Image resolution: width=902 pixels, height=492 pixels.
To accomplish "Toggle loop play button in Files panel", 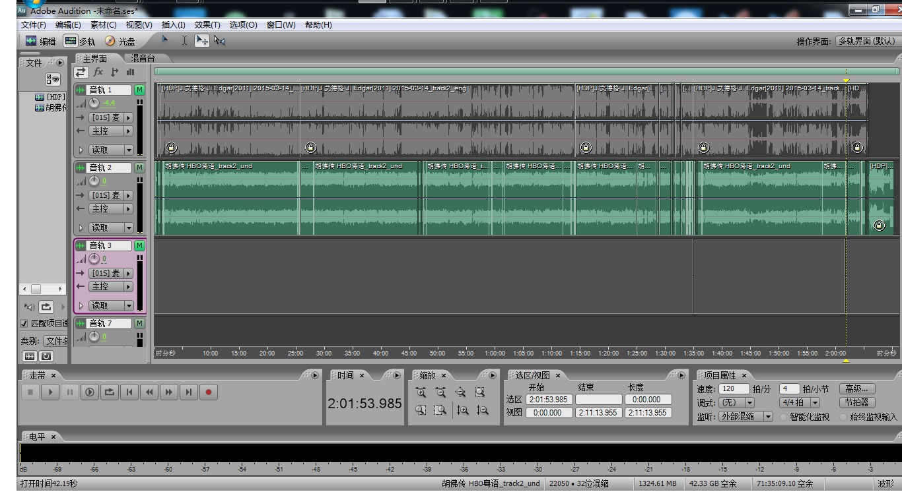I will 46,307.
